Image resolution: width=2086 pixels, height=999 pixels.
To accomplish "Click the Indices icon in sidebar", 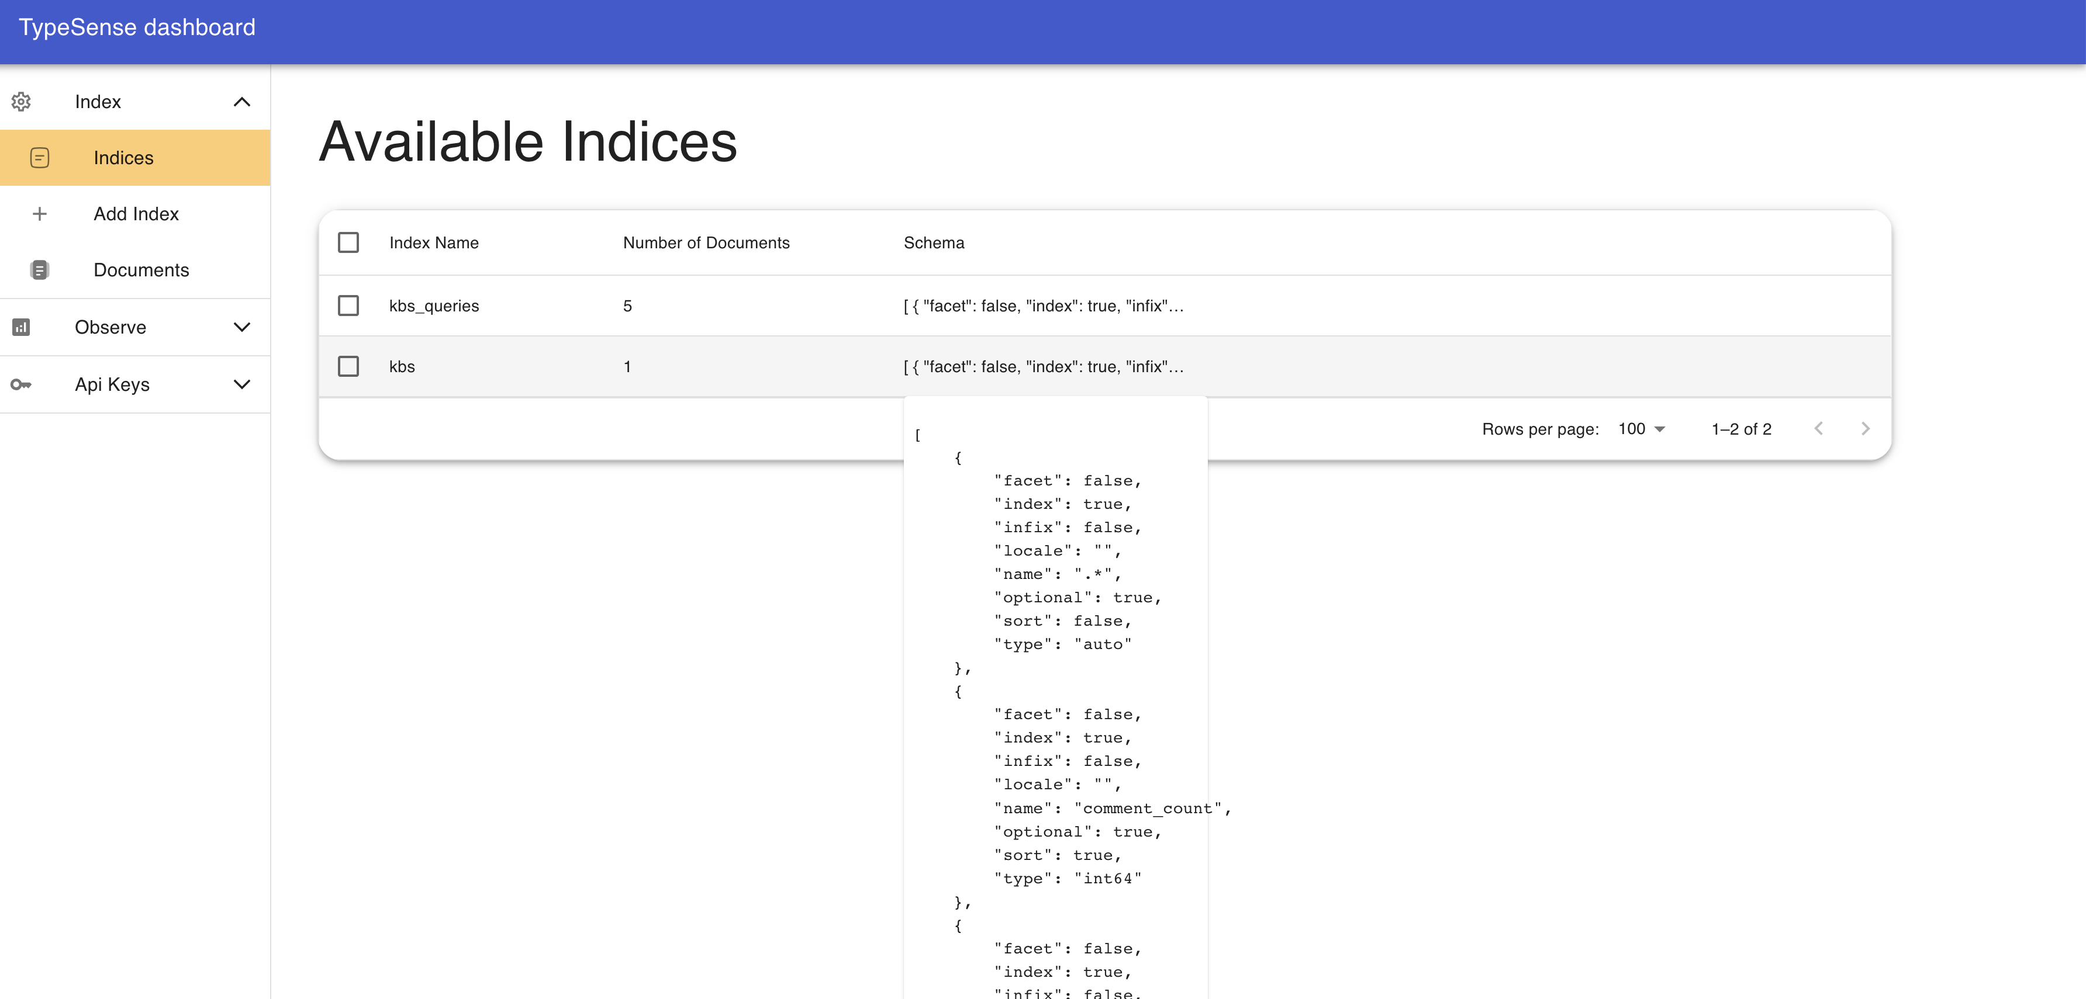I will 39,157.
